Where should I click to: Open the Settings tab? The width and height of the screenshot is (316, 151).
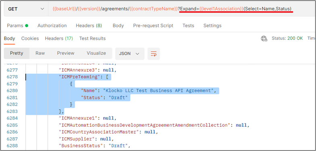(x=212, y=26)
